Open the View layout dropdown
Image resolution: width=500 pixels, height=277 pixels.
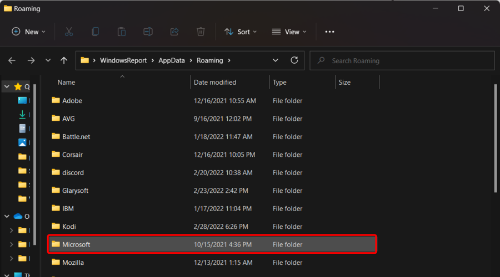[289, 32]
